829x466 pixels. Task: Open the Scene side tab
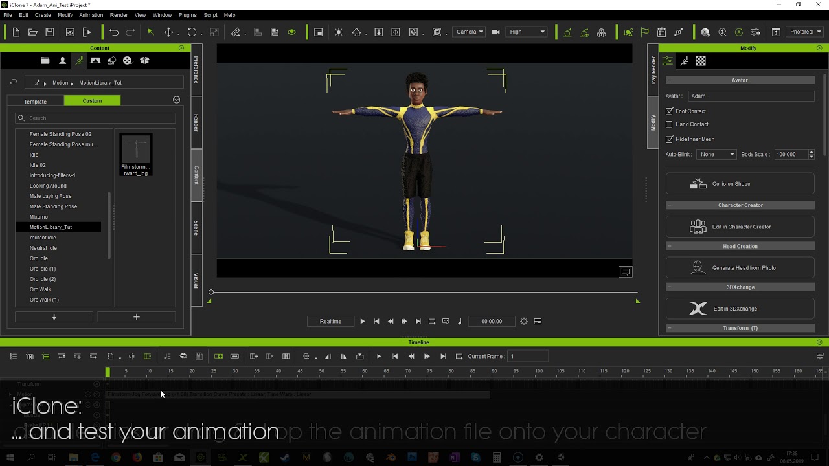196,228
